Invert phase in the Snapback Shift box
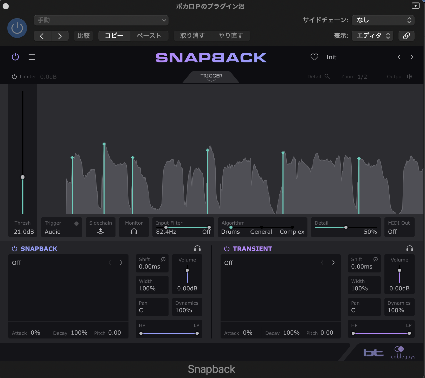The width and height of the screenshot is (425, 378). point(163,259)
